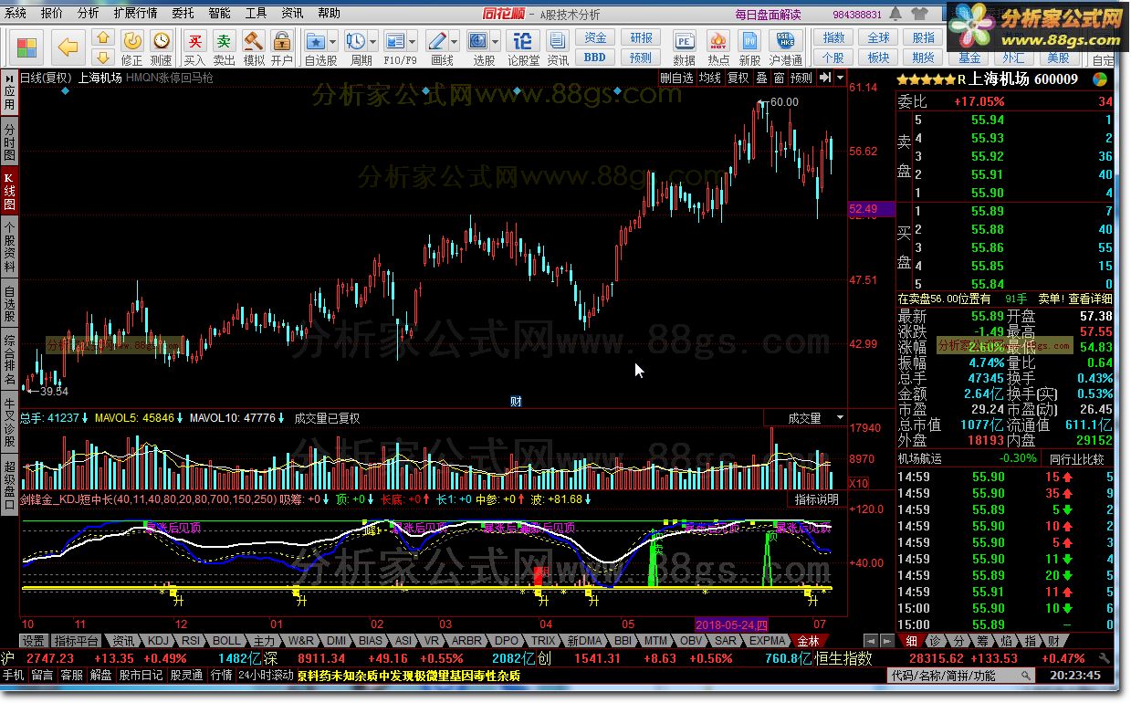Screen dimensions: 1131x703
Task: Click the 新股 new stocks icon
Action: [x=749, y=47]
